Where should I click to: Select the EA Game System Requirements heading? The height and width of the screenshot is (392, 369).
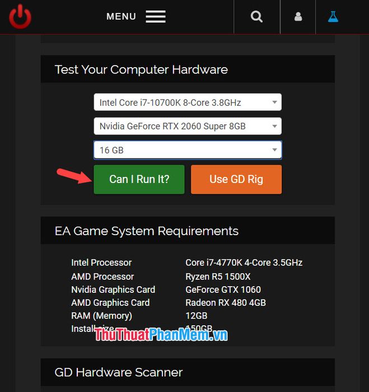pyautogui.click(x=147, y=231)
